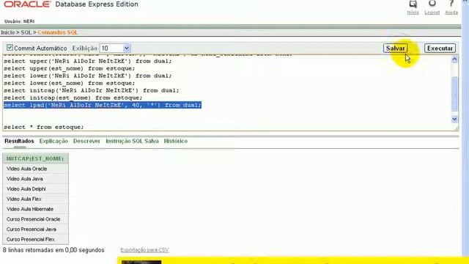
Task: Click the 'Video Aula Java' result cell
Action: coord(35,179)
